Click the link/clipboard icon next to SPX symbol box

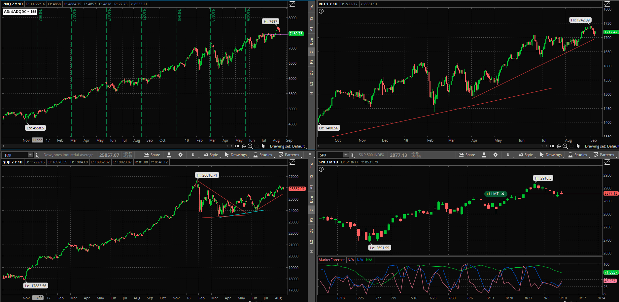(x=353, y=155)
